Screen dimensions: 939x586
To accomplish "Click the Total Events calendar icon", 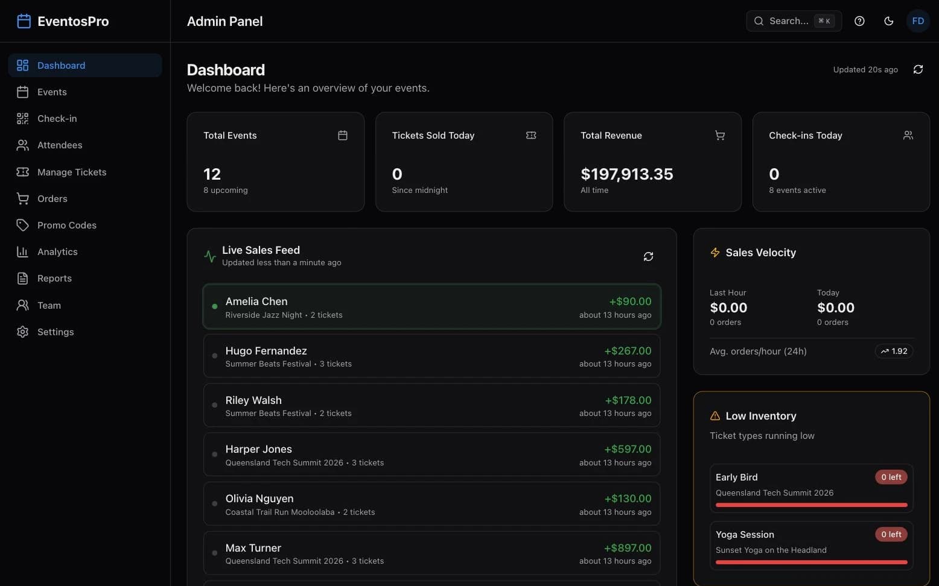I will coord(342,135).
